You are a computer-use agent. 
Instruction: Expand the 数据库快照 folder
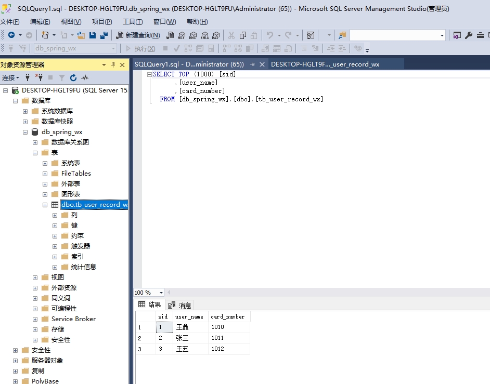pyautogui.click(x=25, y=122)
